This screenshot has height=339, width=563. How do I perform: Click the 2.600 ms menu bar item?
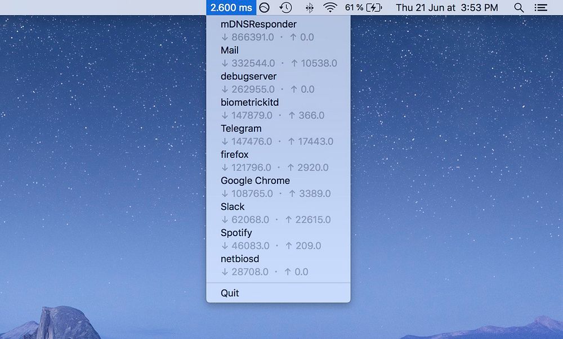231,7
